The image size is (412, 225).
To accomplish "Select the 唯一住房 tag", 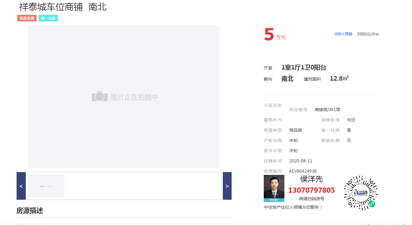I will pyautogui.click(x=48, y=18).
